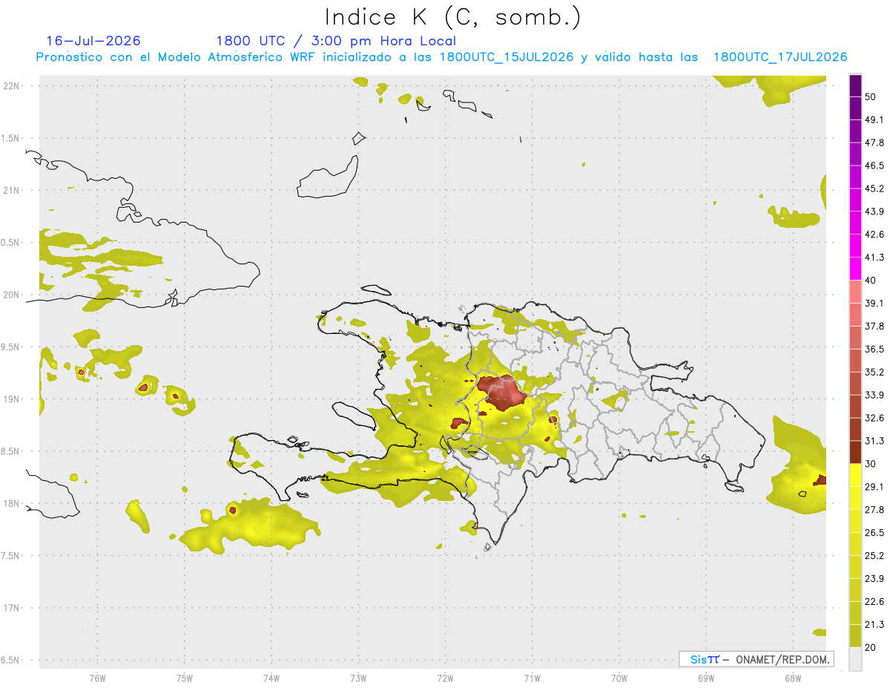
Task: Click the colorbar label "39.1"
Action: [874, 304]
